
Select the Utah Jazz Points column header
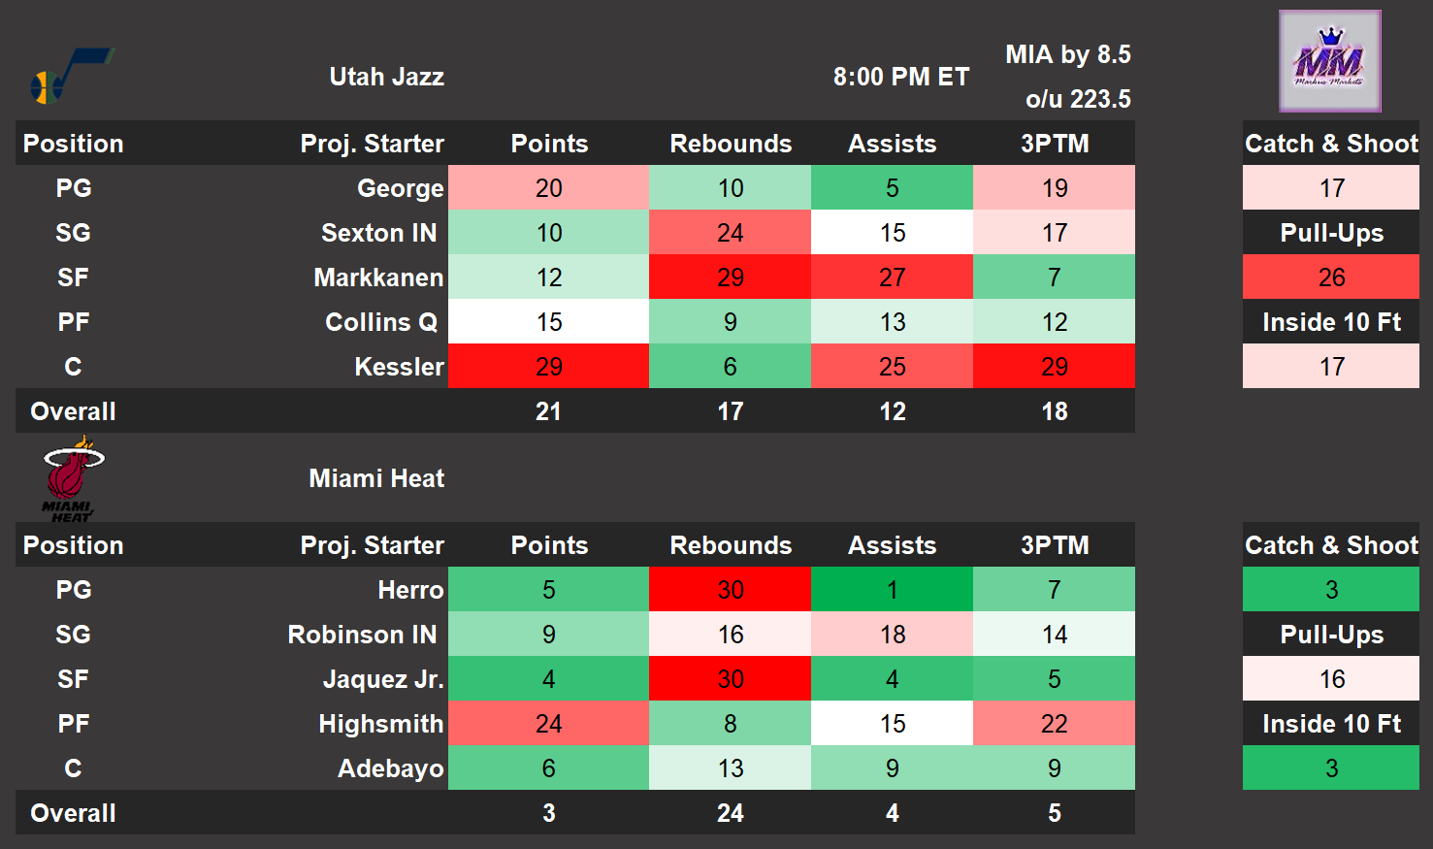(549, 144)
